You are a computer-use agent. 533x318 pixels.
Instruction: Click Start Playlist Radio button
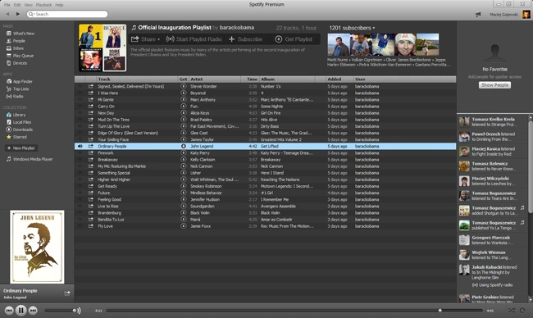[194, 39]
